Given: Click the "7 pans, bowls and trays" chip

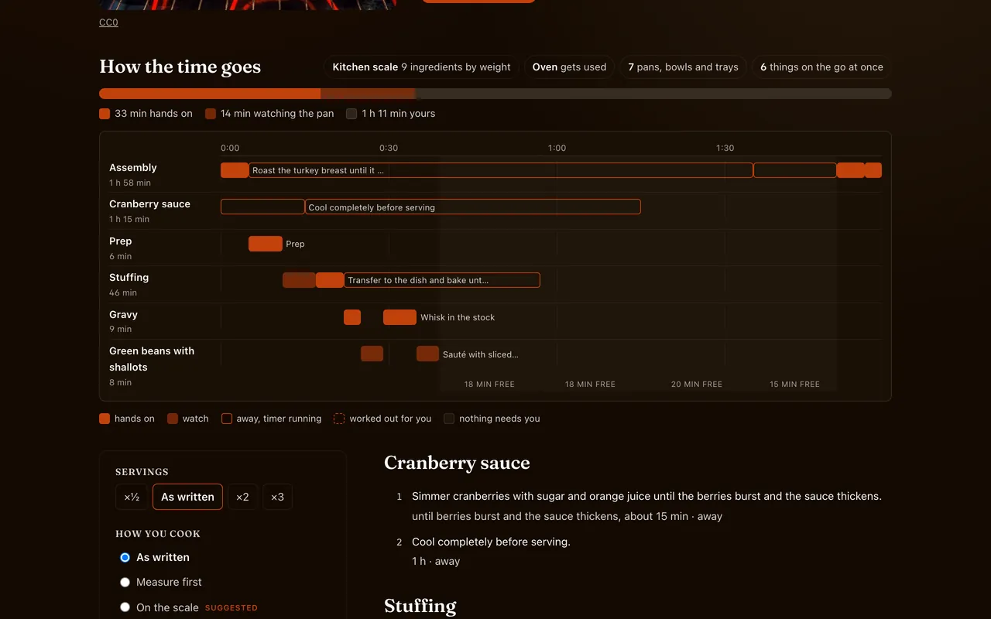Looking at the screenshot, I should coord(683,67).
